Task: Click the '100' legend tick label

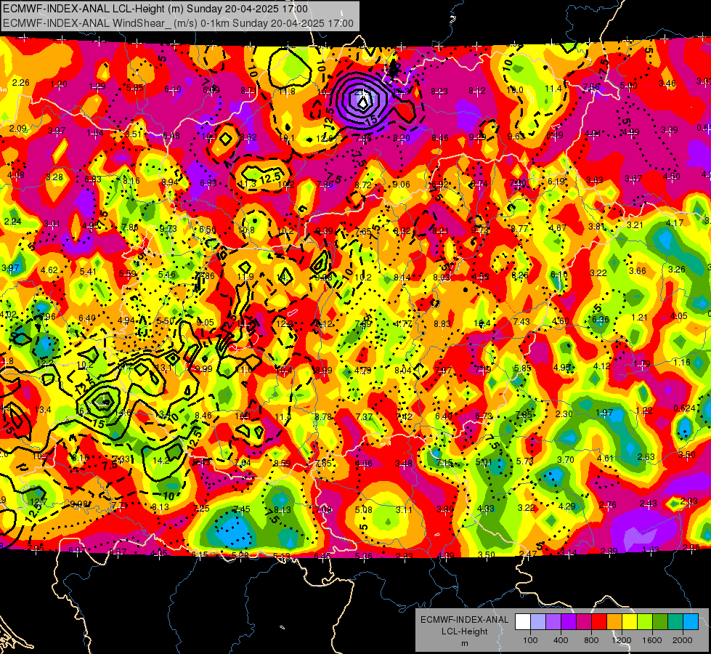Action: pos(530,640)
